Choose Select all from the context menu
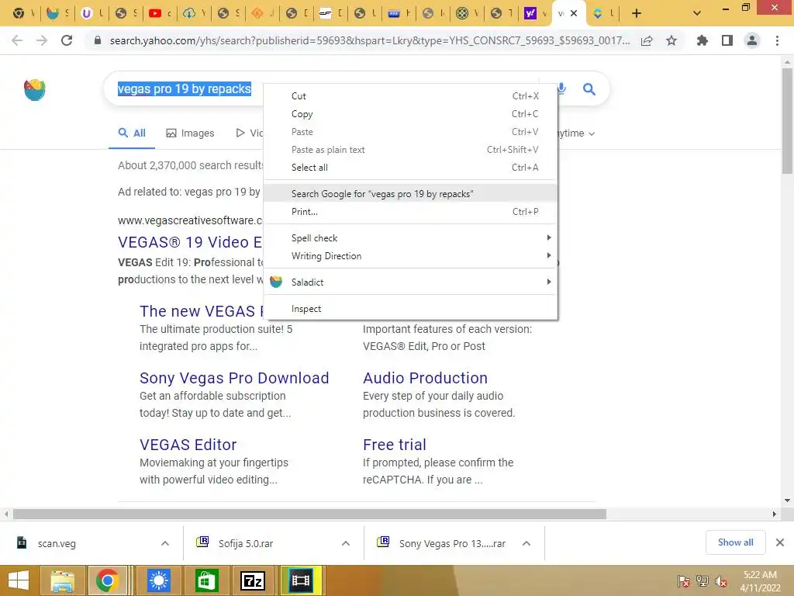794x596 pixels. point(410,168)
